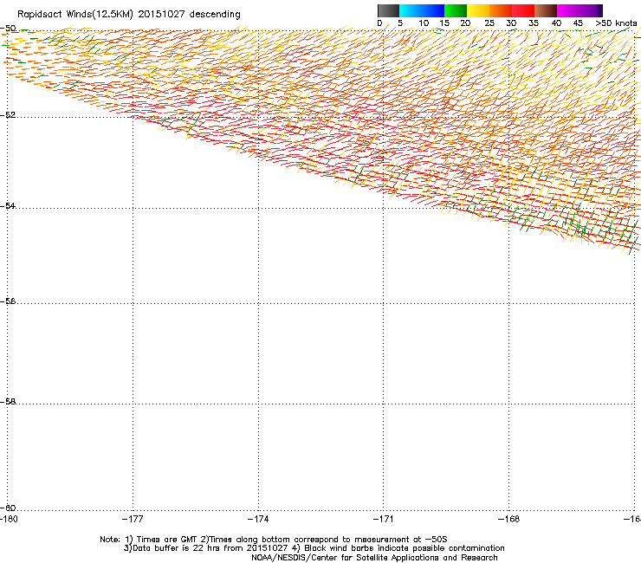Click the '40' label under the color bar
Image resolution: width=641 pixels, height=563 pixels.
pyautogui.click(x=556, y=23)
